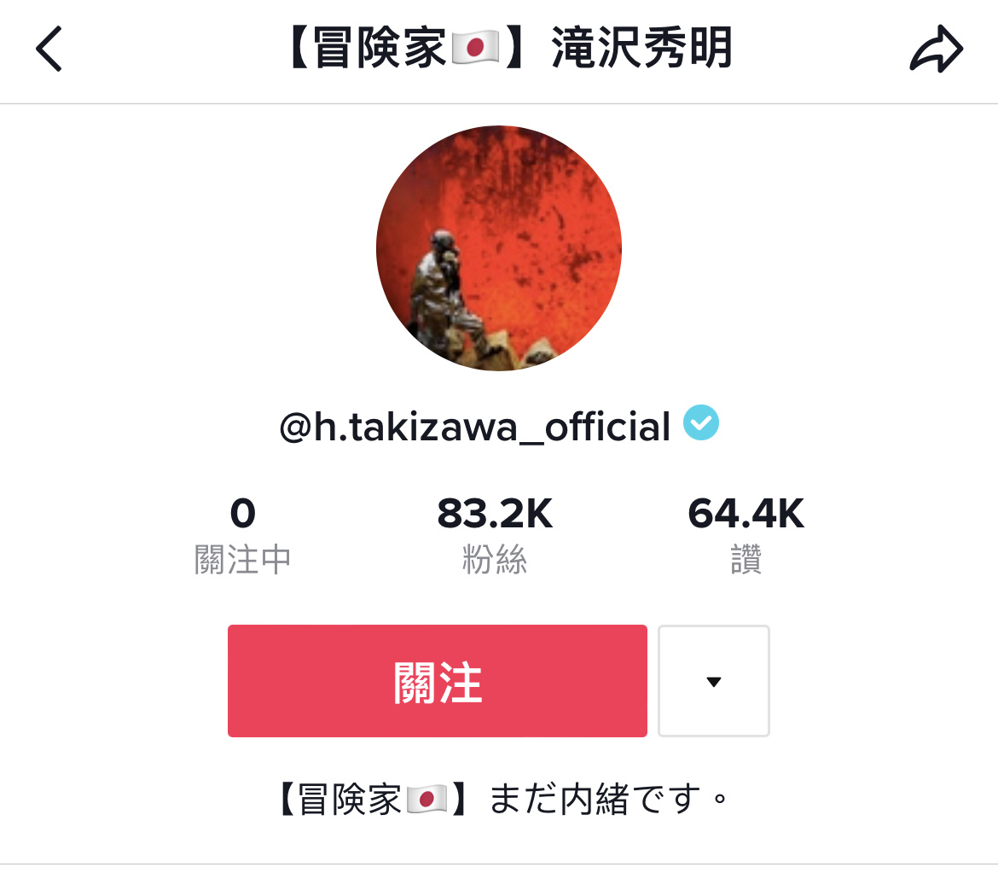Select the @h.takizawa_official username
The width and height of the screenshot is (998, 873).
(x=475, y=427)
